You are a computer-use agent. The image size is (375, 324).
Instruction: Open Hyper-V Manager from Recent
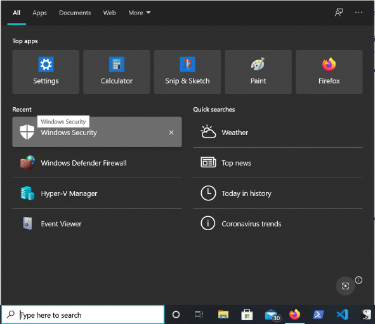(x=97, y=193)
